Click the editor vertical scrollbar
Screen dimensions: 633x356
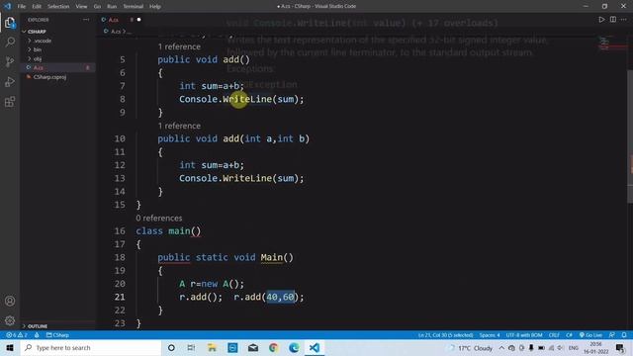[x=630, y=137]
